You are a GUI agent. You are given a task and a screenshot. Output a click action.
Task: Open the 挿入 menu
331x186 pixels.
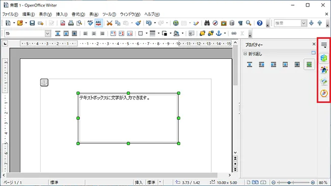[x=62, y=14]
